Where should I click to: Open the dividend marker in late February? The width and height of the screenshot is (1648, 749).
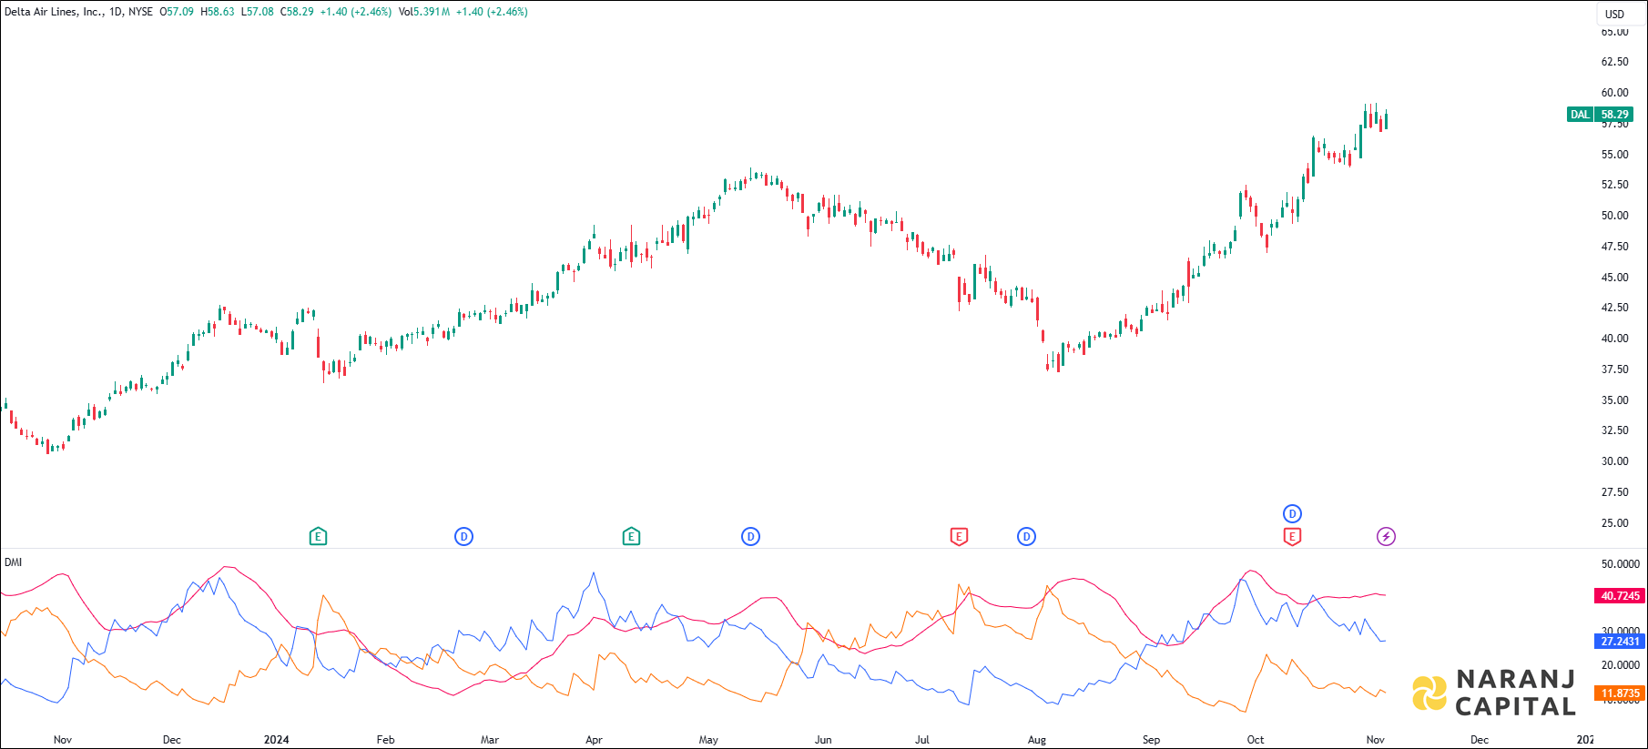coord(463,537)
